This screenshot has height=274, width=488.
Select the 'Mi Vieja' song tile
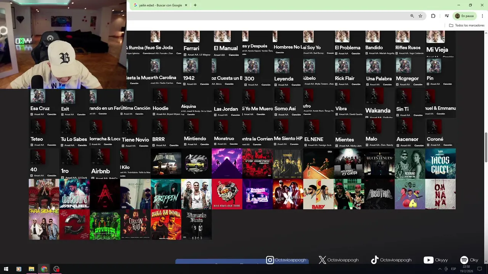click(x=440, y=44)
